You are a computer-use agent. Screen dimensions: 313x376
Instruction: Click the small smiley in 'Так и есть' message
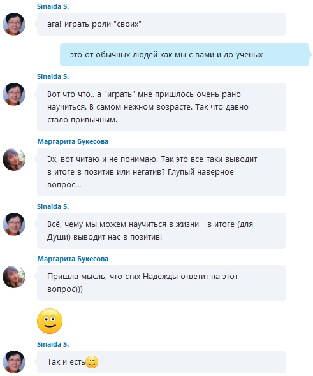click(92, 362)
